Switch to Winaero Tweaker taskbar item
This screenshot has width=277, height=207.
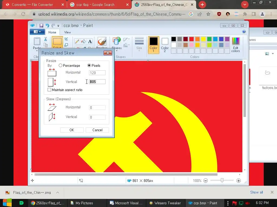click(x=165, y=203)
